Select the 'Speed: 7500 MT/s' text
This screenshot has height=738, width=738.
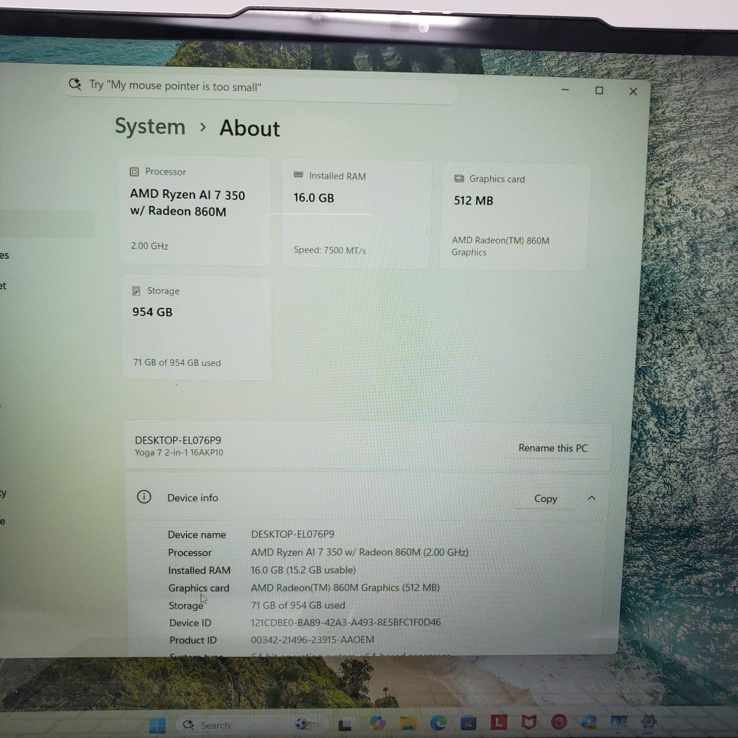click(330, 250)
